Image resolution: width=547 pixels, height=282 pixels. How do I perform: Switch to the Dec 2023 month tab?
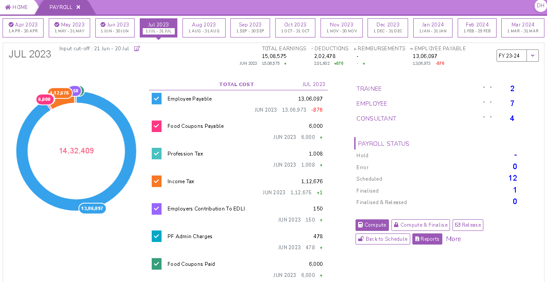coord(388,28)
